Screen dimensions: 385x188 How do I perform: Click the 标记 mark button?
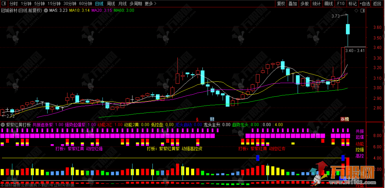[353, 3]
